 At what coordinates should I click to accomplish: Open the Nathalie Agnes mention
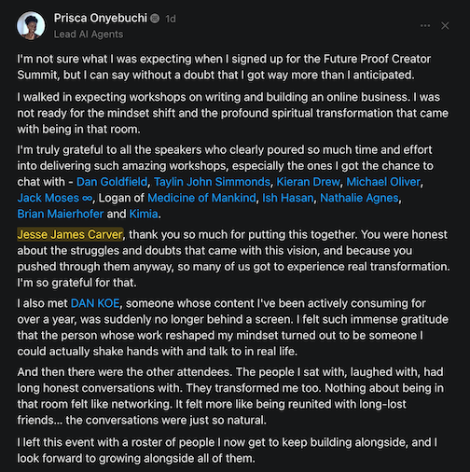coord(359,198)
